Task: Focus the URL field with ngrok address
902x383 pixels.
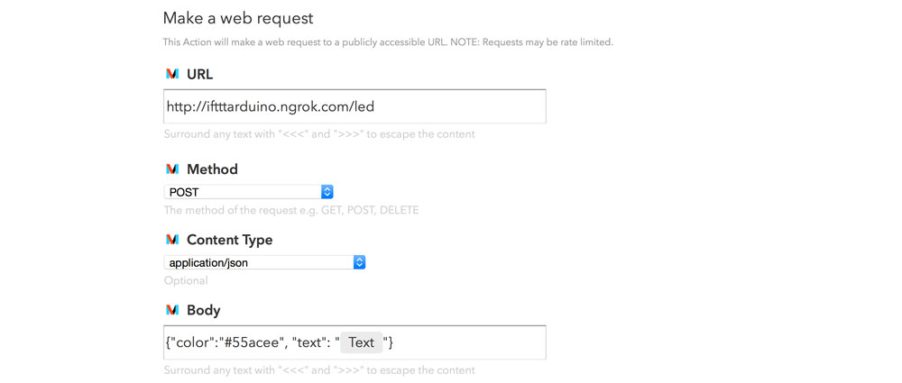Action: (x=354, y=106)
